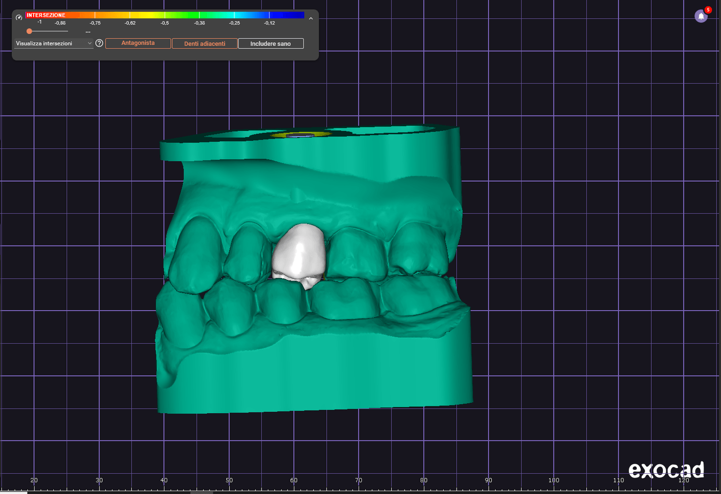The width and height of the screenshot is (721, 494).
Task: Enable the Includere sano option
Action: (271, 44)
